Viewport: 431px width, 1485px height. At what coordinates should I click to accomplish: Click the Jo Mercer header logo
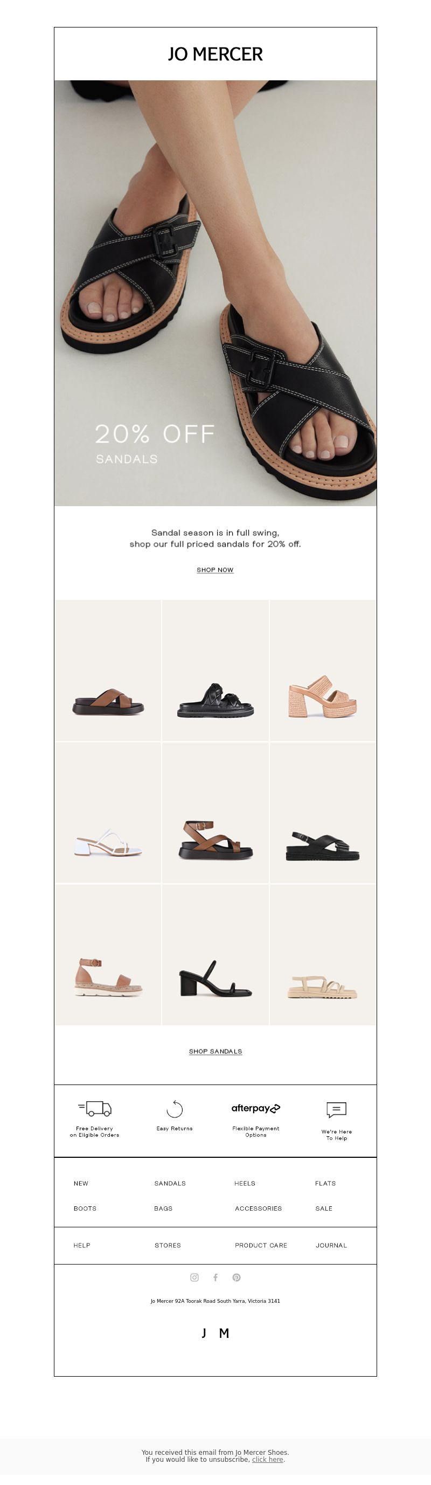215,54
